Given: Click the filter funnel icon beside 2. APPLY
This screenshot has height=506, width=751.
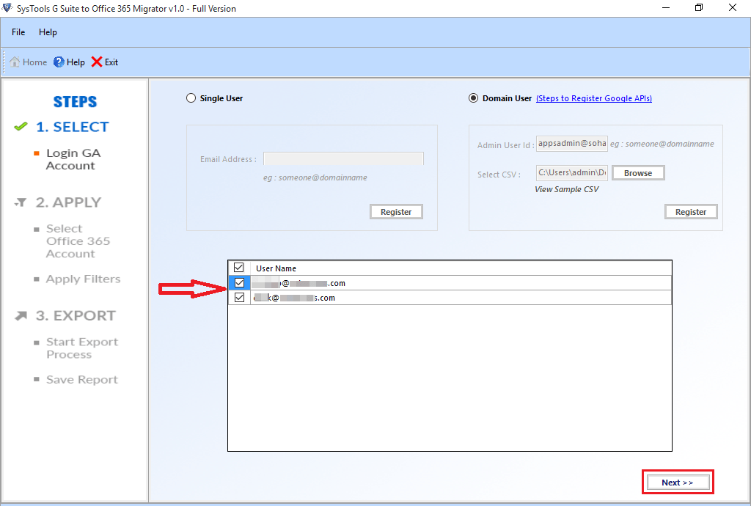Looking at the screenshot, I should click(x=21, y=202).
